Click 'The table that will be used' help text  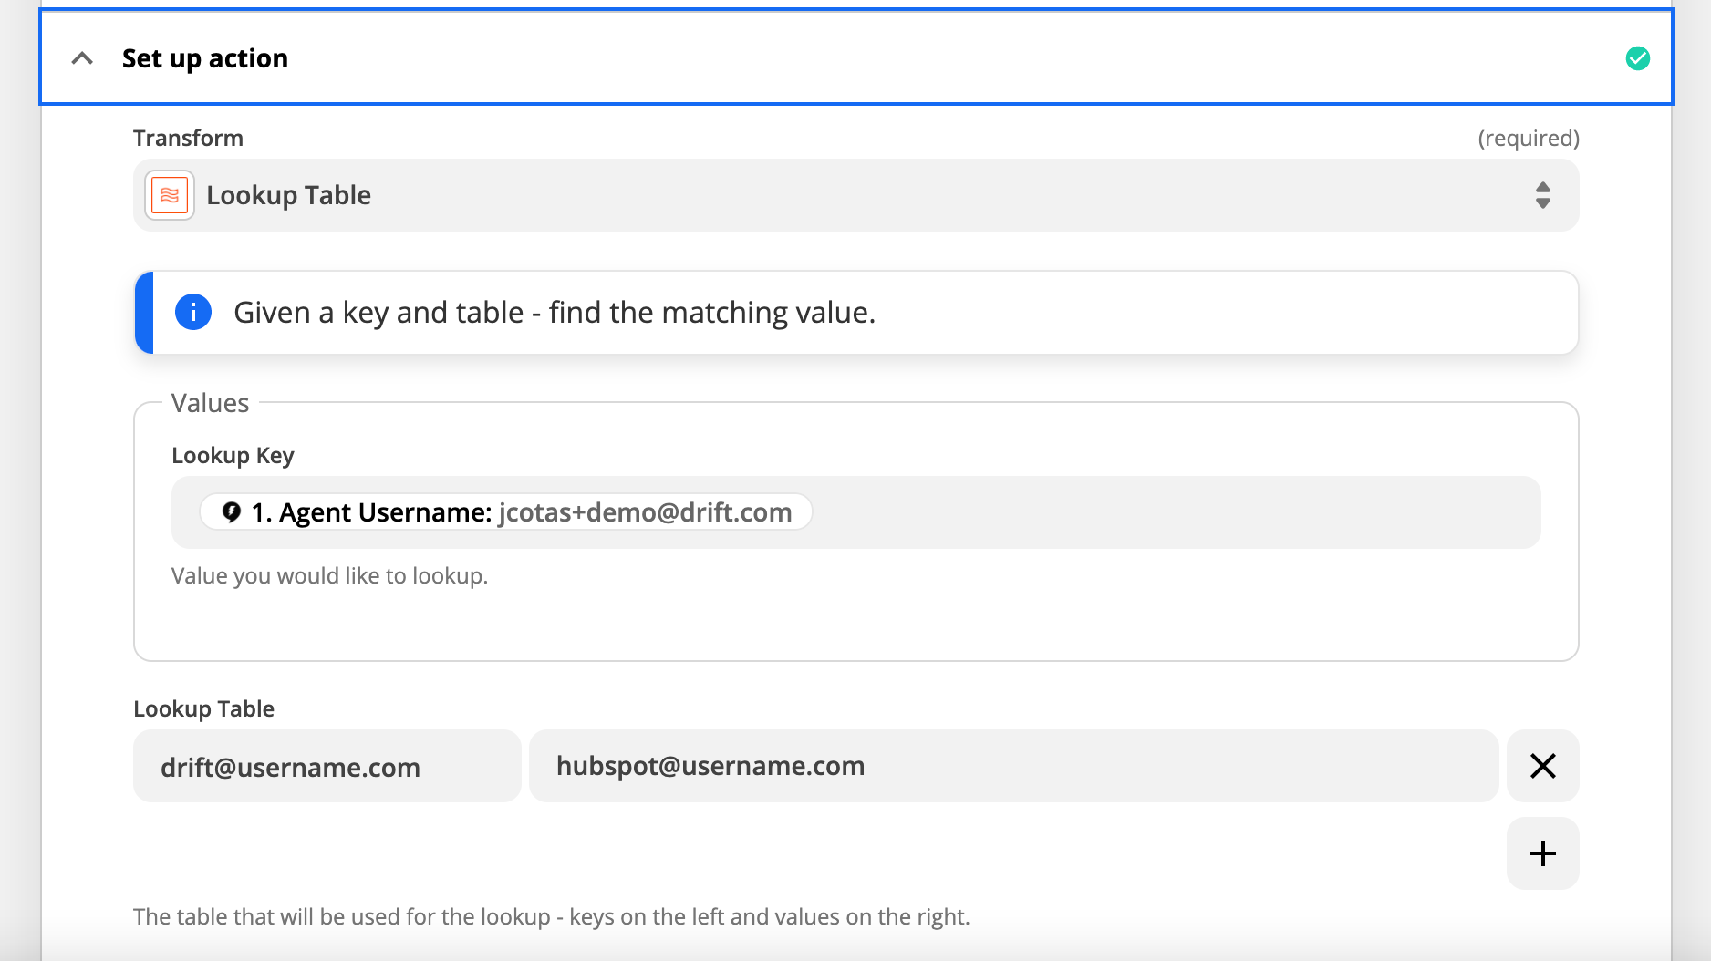(x=552, y=916)
